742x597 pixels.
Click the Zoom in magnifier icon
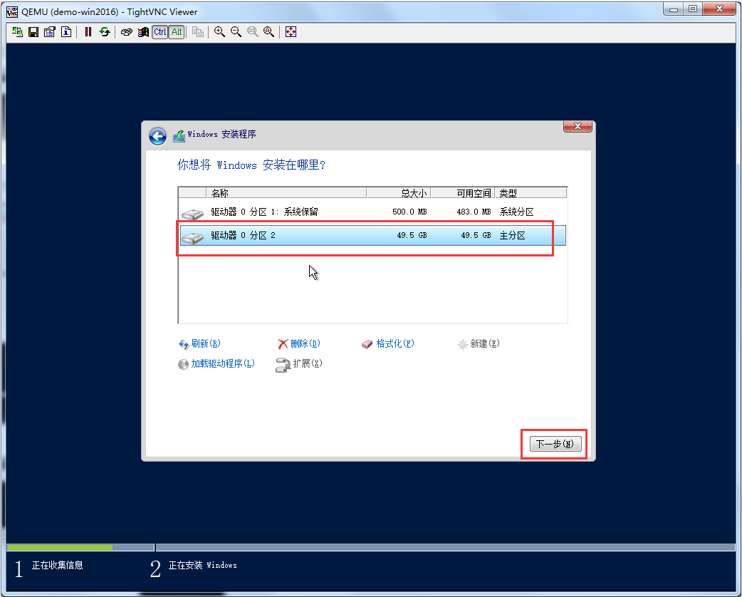(219, 32)
